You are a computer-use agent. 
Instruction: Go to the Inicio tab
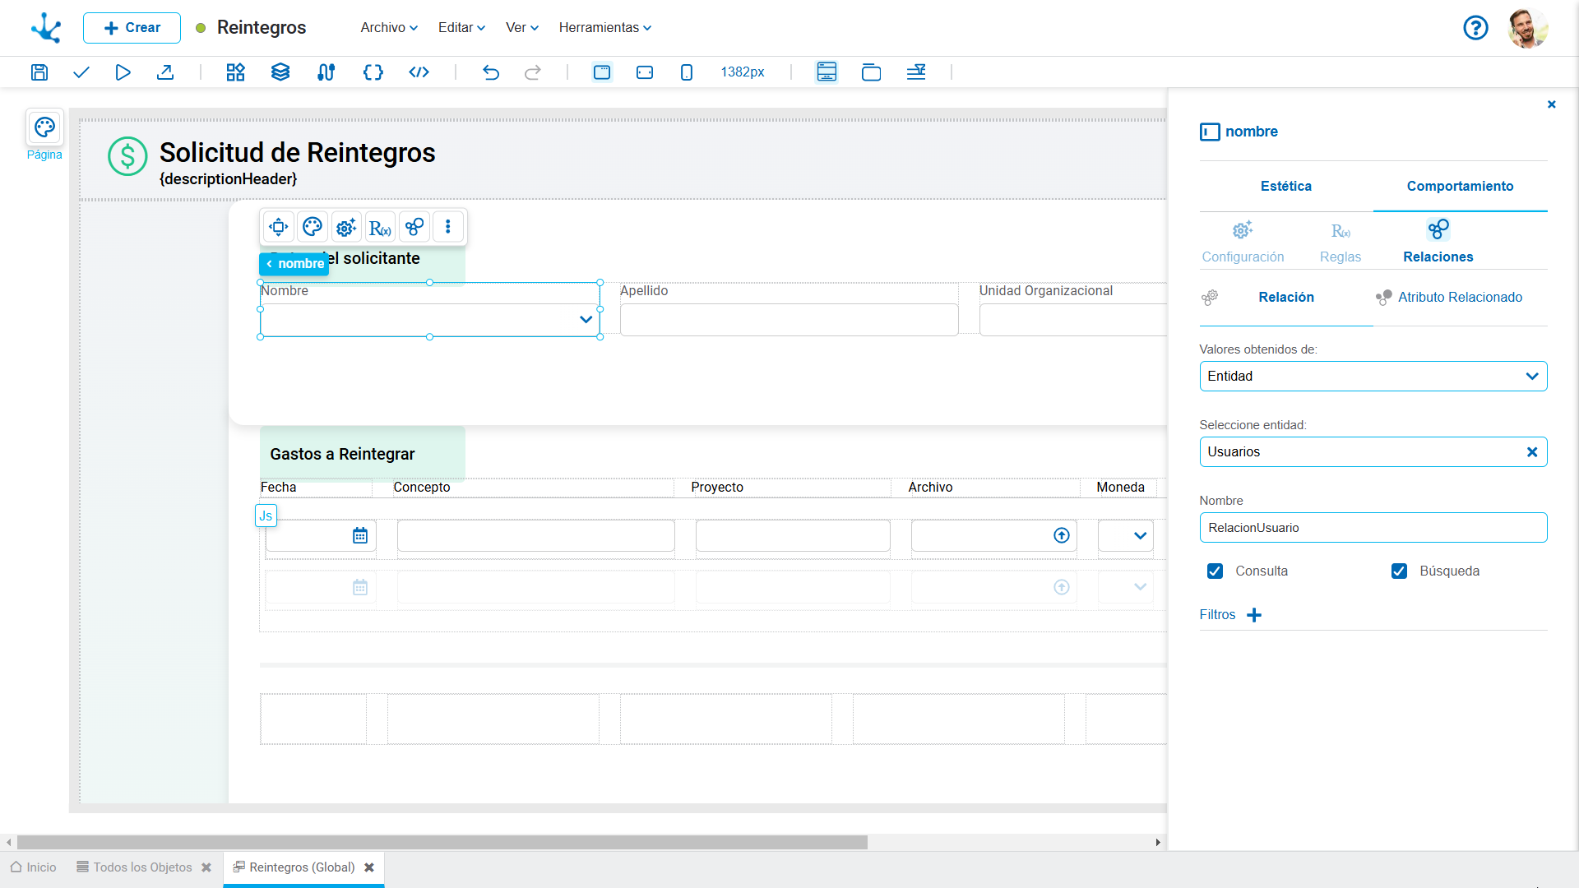pyautogui.click(x=34, y=867)
